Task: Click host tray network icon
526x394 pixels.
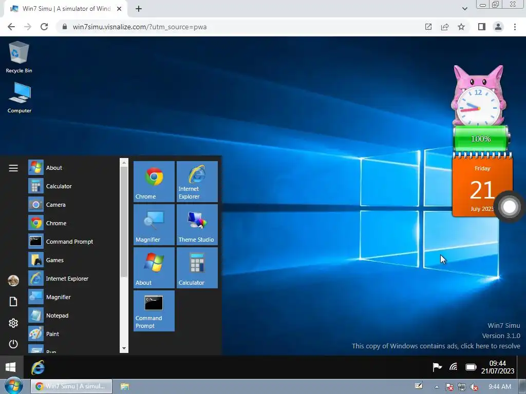Action: pos(462,387)
